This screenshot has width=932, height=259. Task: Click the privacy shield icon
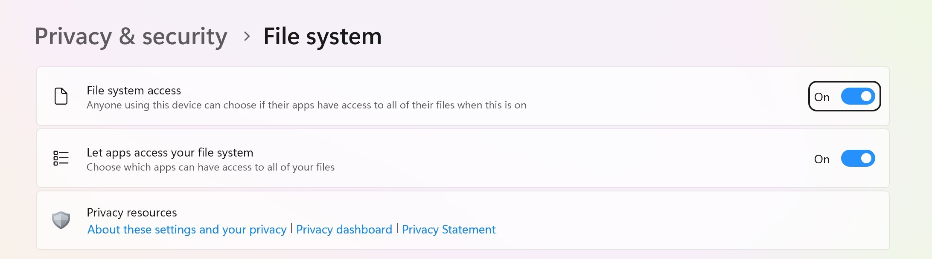point(61,220)
